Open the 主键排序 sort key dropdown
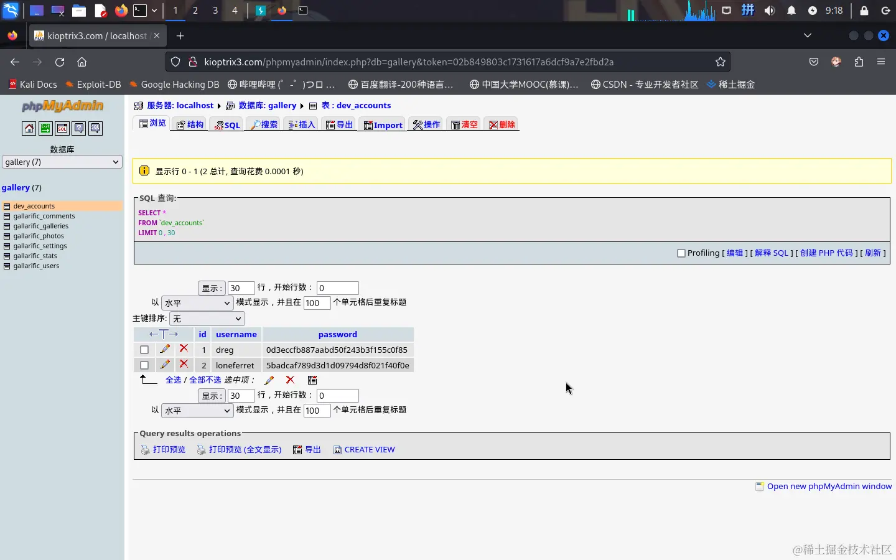 tap(207, 319)
